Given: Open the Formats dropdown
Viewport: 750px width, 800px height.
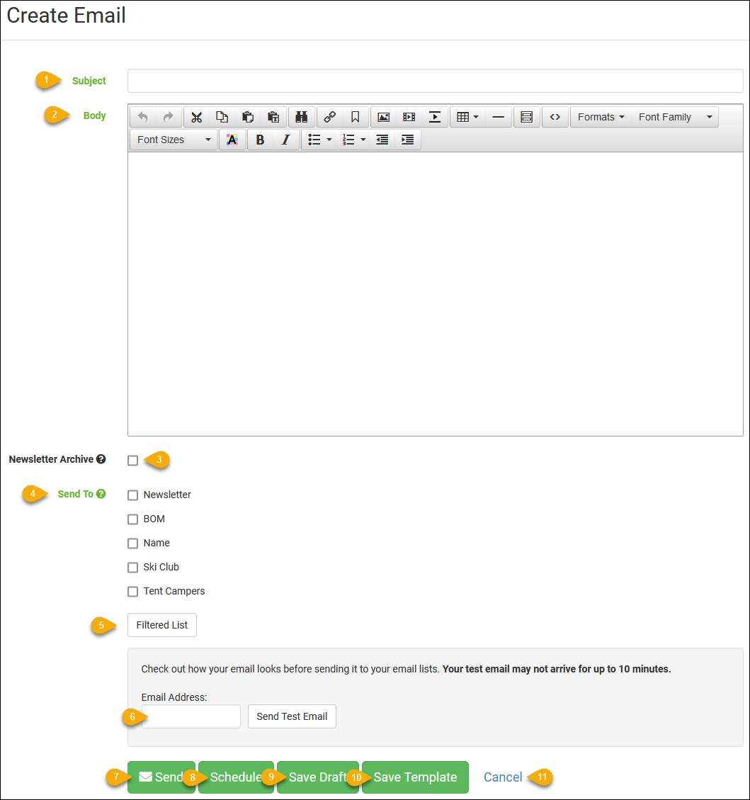Looking at the screenshot, I should 601,117.
